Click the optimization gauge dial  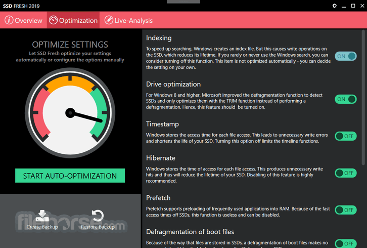[x=70, y=113]
